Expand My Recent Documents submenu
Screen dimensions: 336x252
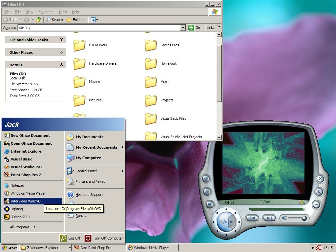pos(95,147)
